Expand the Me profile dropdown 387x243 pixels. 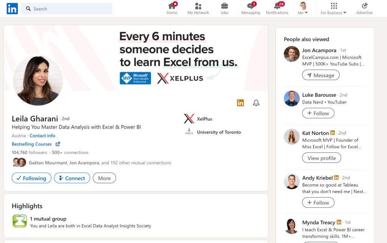coord(303,9)
